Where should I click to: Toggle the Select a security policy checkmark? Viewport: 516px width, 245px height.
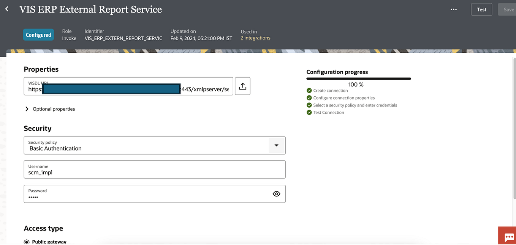coord(309,105)
